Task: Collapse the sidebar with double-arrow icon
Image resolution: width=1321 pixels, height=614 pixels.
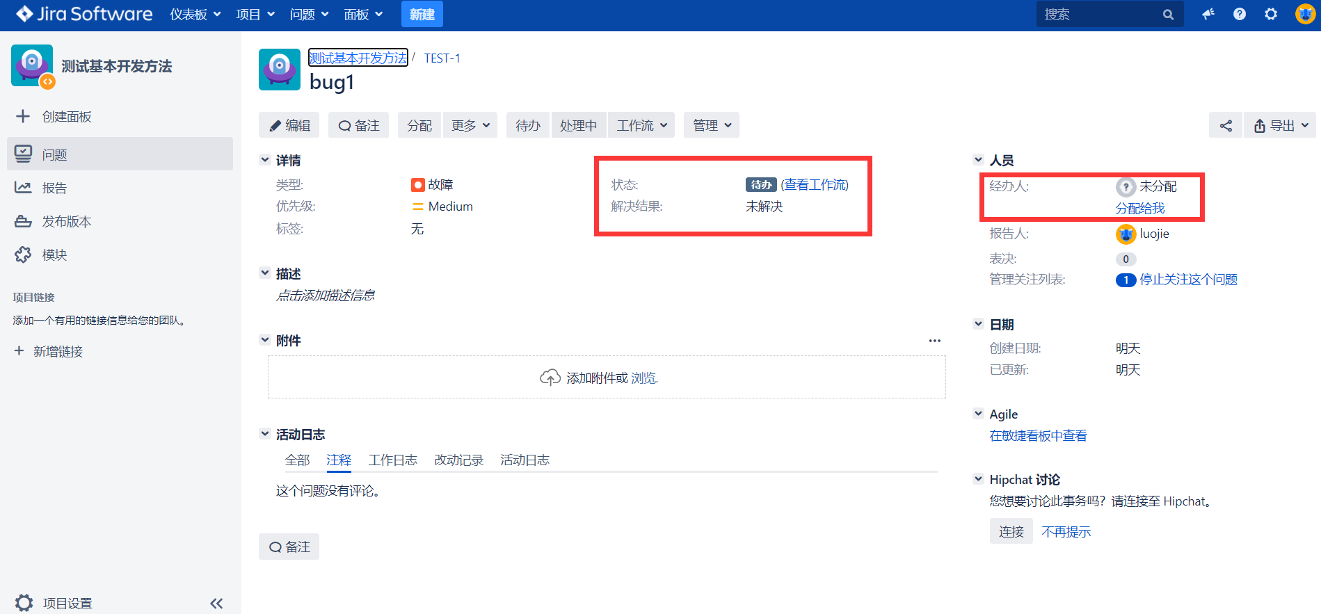Action: 216,603
